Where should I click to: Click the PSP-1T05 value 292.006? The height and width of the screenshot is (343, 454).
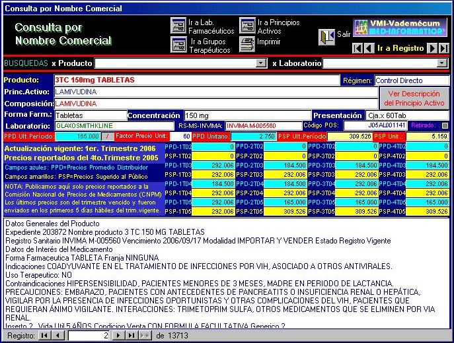pos(213,212)
